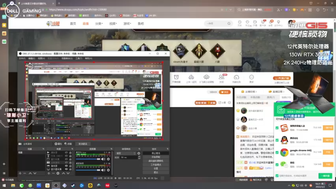Click the 领取奖励 火箭 button
This screenshot has height=189, width=336.
pyautogui.click(x=205, y=103)
